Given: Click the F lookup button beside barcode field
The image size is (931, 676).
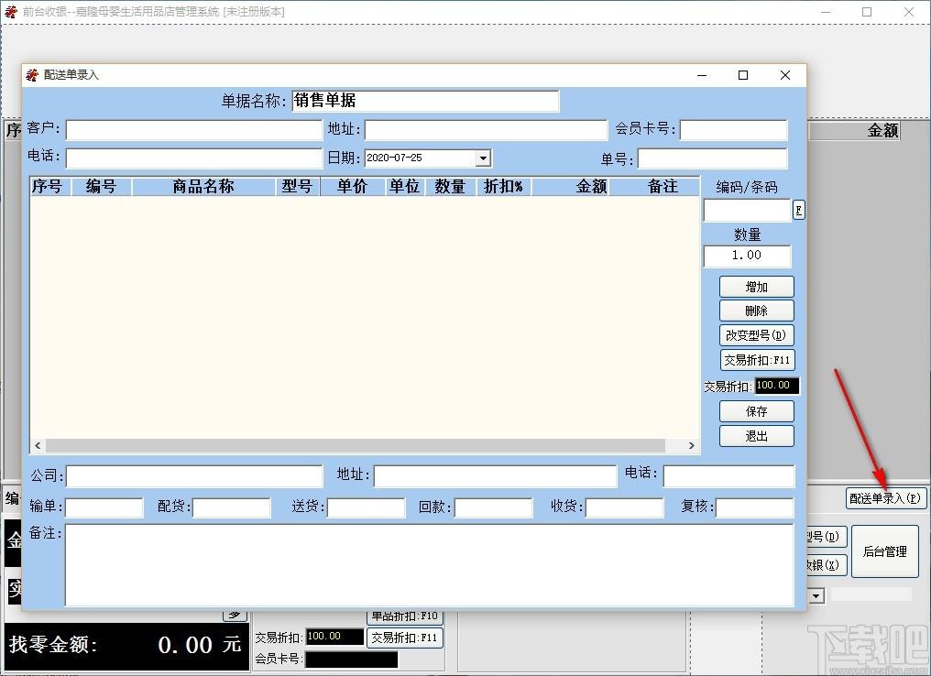Looking at the screenshot, I should [799, 210].
